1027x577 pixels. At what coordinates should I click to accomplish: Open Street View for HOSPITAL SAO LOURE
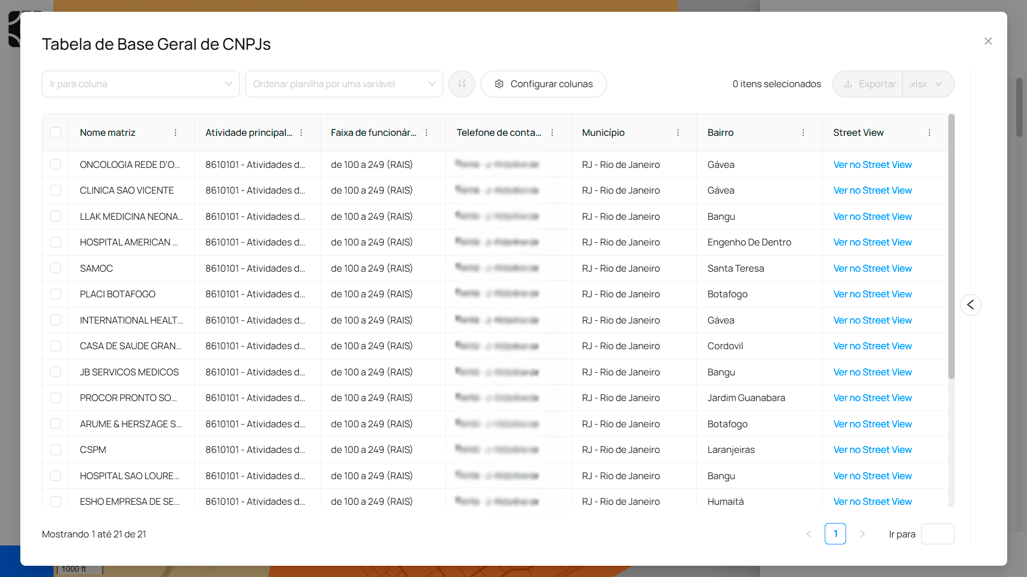pyautogui.click(x=872, y=476)
